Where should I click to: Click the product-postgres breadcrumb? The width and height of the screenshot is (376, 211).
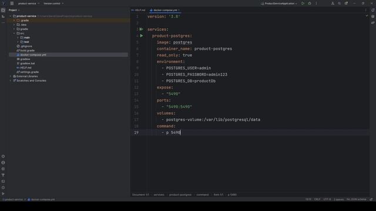[x=180, y=195]
